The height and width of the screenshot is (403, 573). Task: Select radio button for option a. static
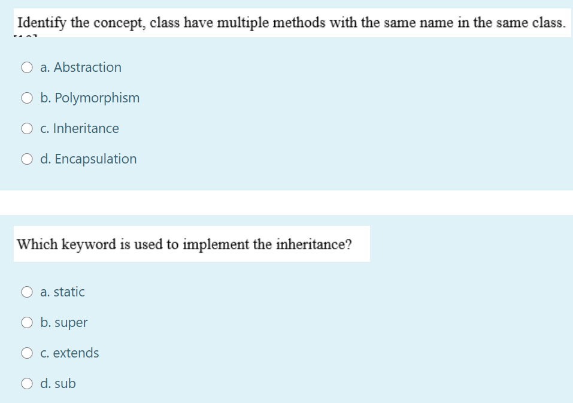coord(27,292)
